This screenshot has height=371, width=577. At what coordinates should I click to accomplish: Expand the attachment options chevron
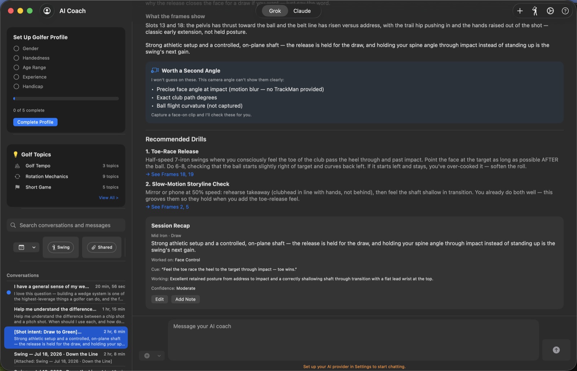click(x=159, y=356)
